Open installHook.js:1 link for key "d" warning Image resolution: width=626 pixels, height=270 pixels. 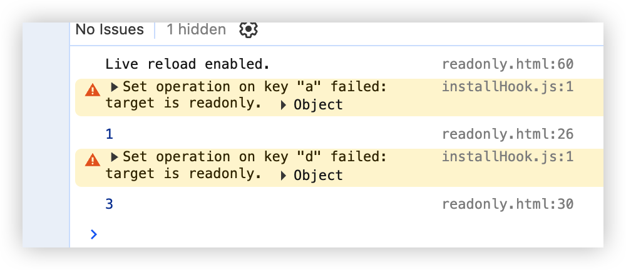(507, 157)
